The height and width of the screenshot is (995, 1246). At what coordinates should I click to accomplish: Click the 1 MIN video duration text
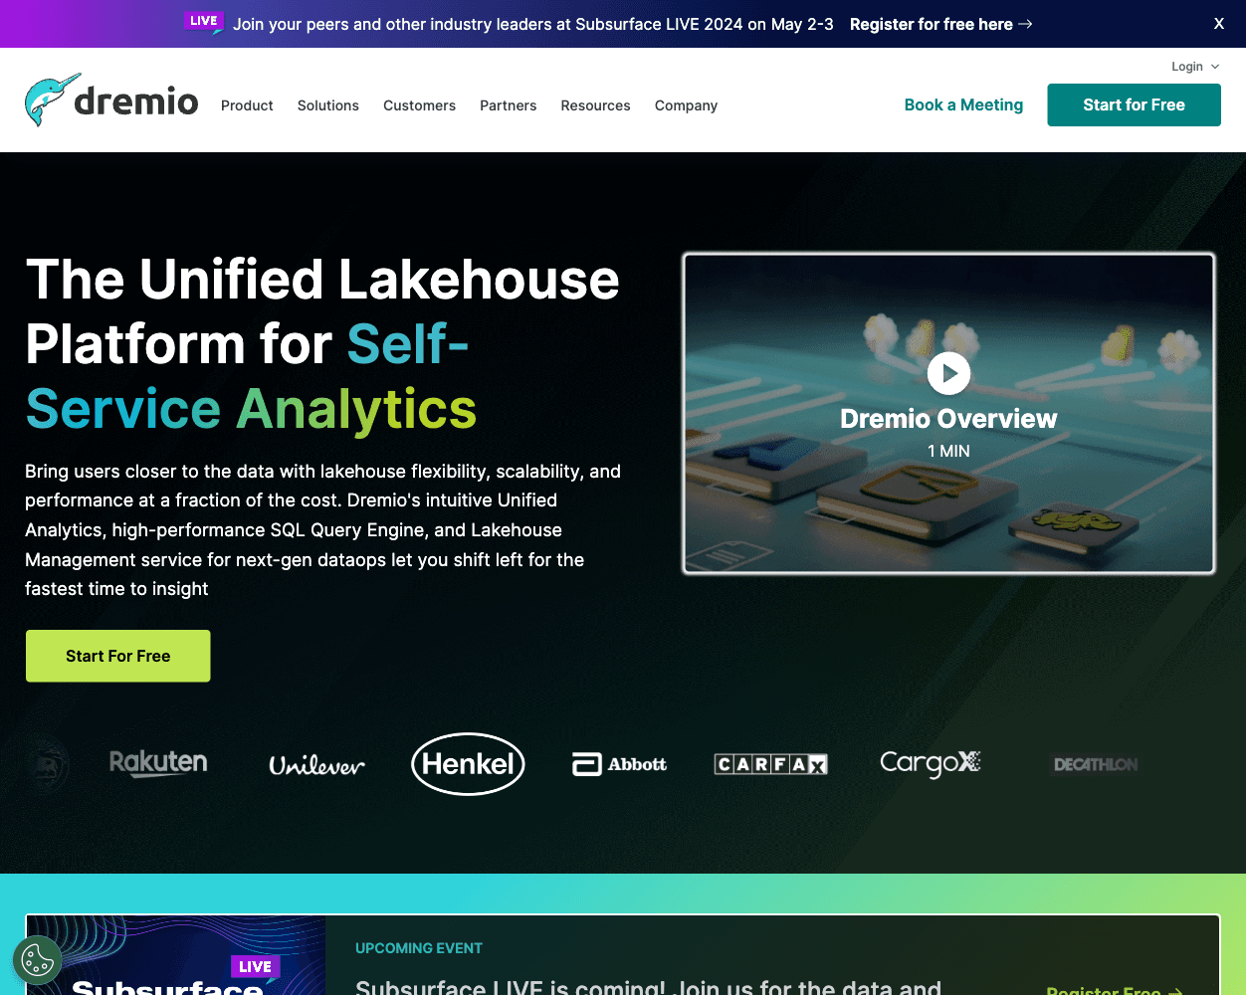click(948, 451)
